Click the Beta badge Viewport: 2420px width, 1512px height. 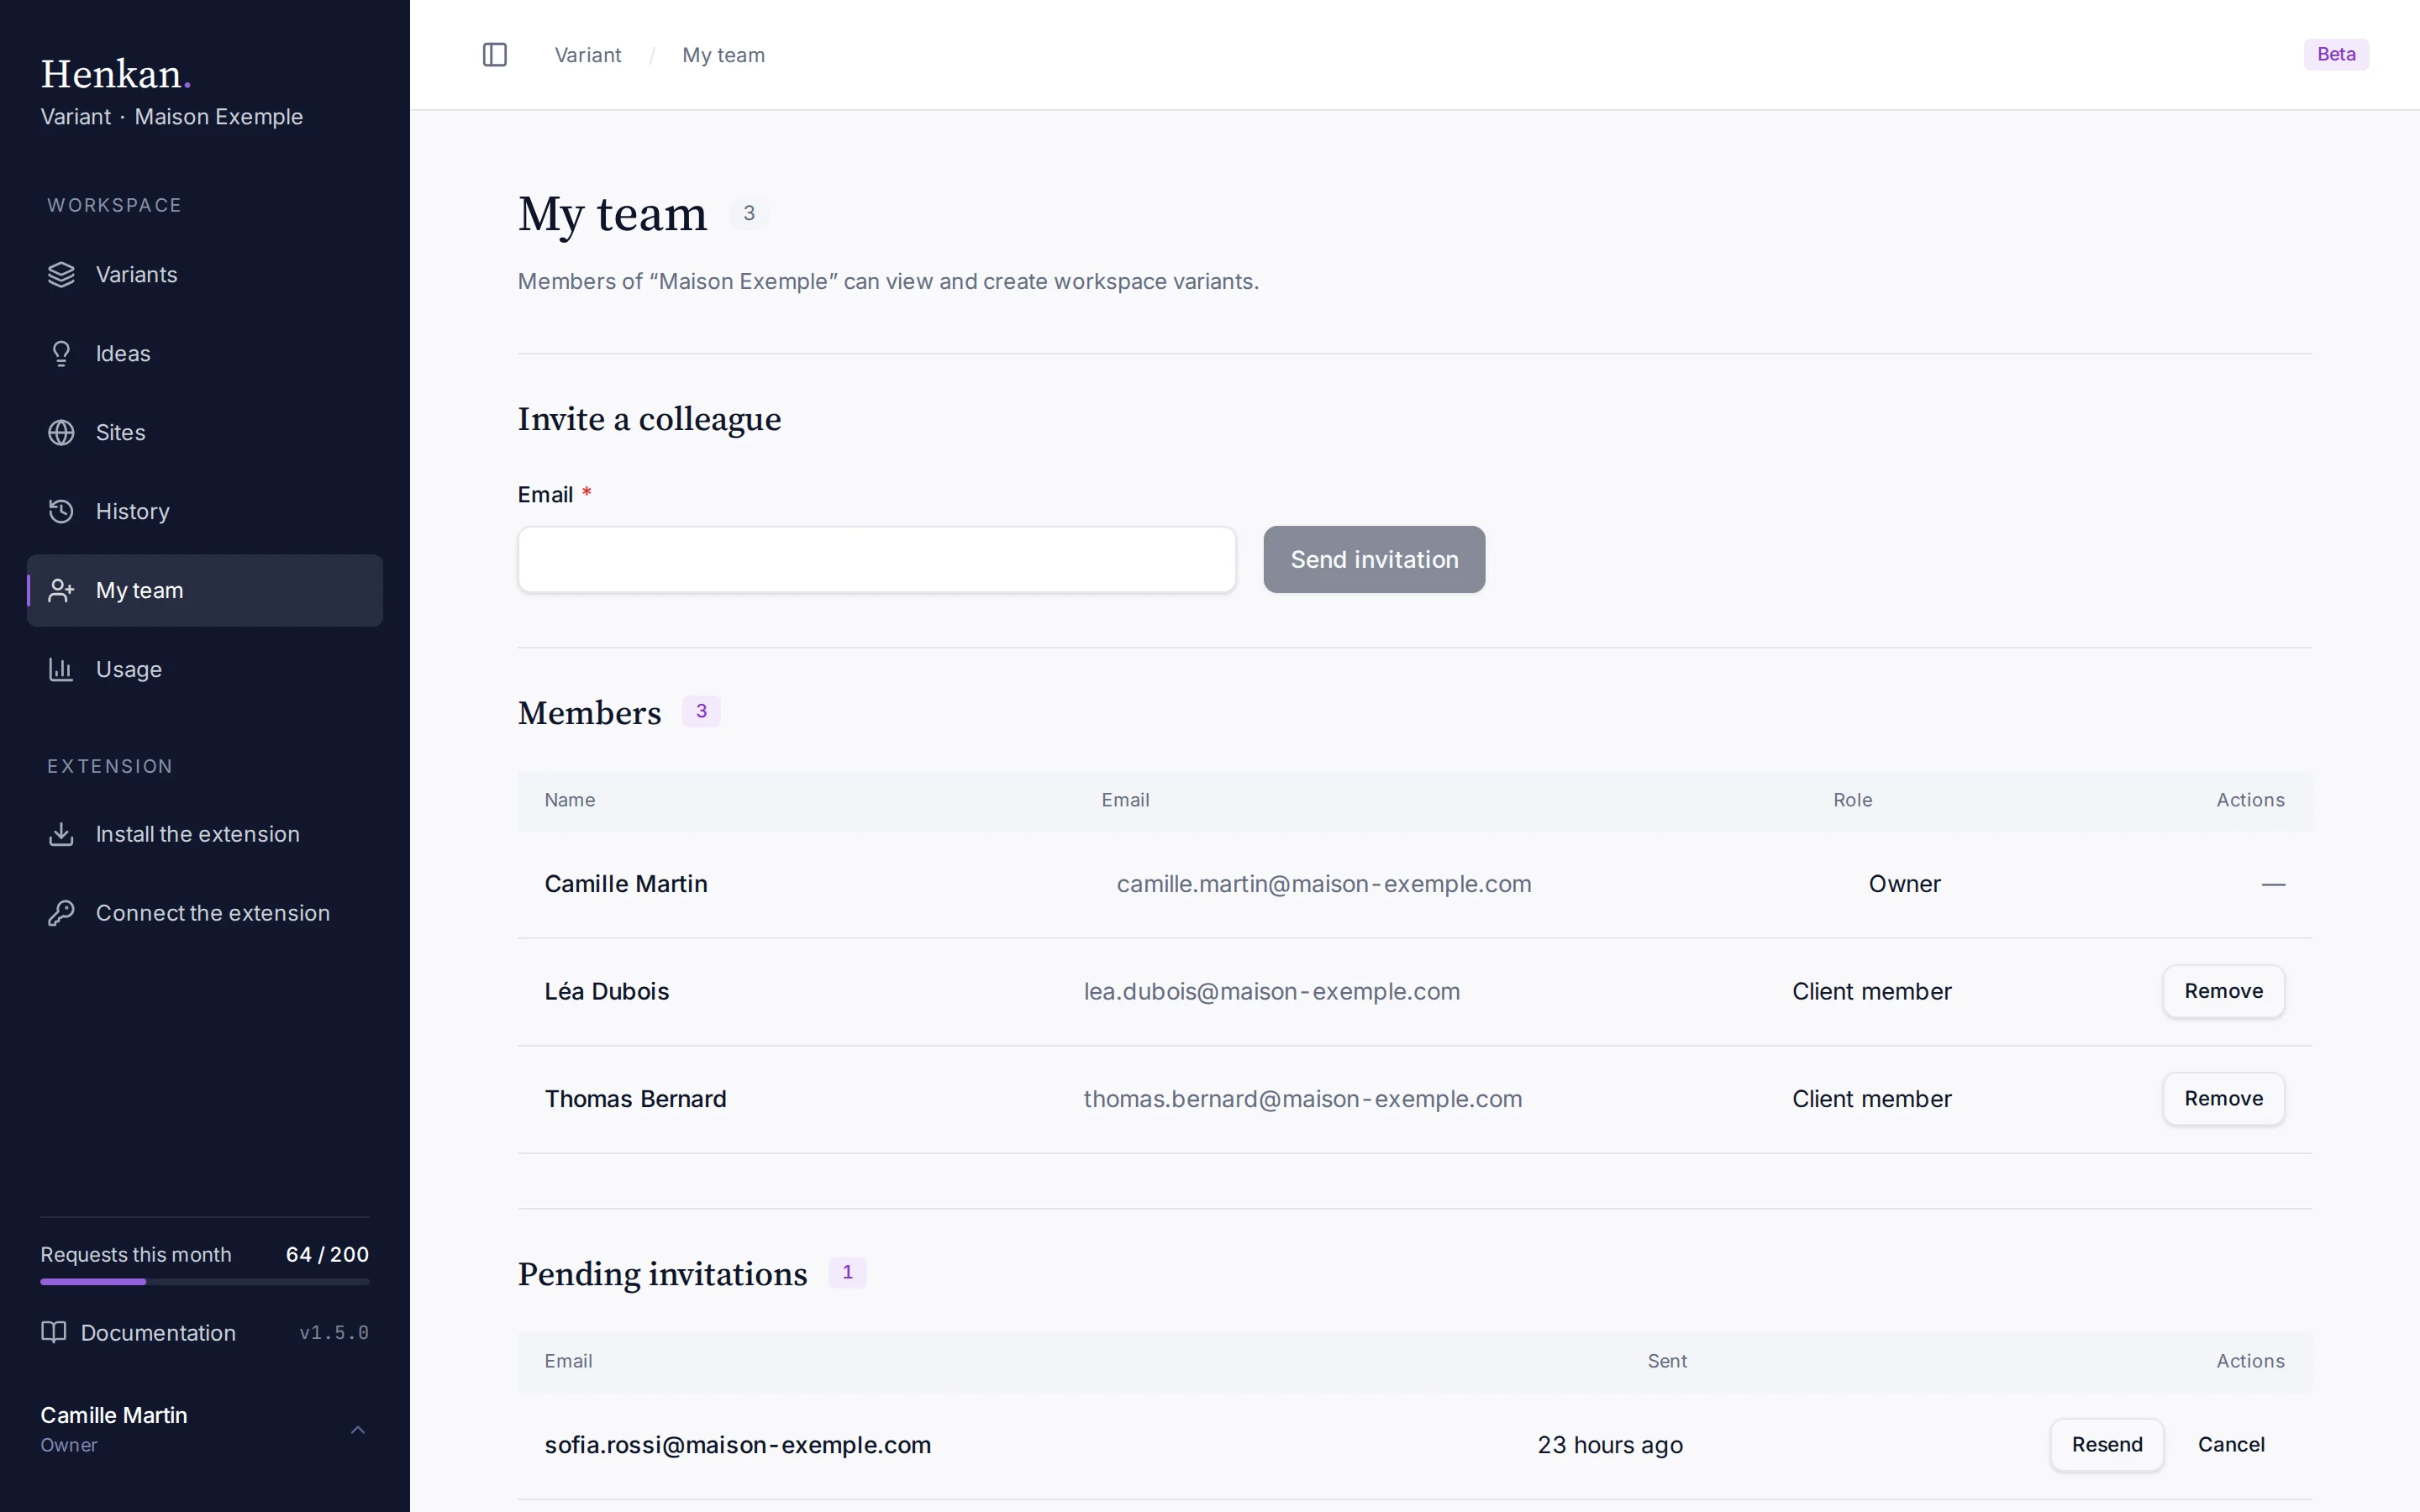pos(2336,54)
